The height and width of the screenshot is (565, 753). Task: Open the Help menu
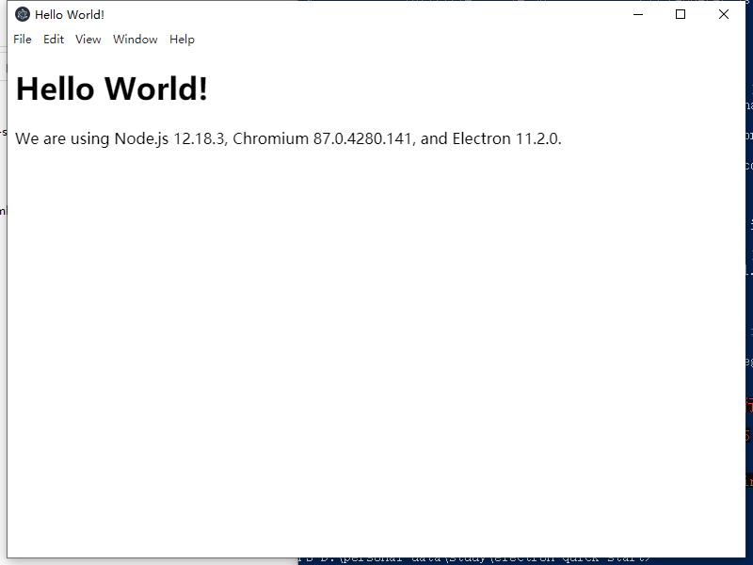(182, 40)
